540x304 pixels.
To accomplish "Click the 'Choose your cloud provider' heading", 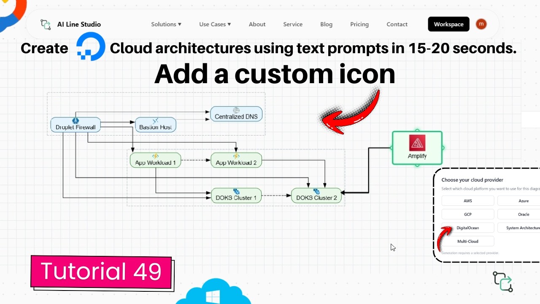I will click(472, 180).
